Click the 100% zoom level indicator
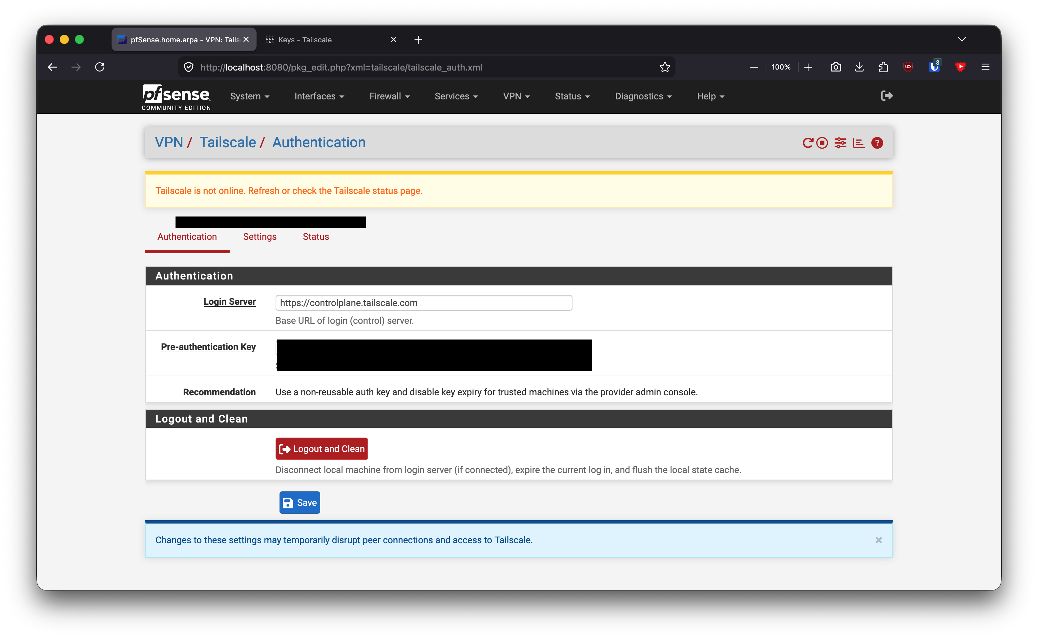 tap(781, 67)
